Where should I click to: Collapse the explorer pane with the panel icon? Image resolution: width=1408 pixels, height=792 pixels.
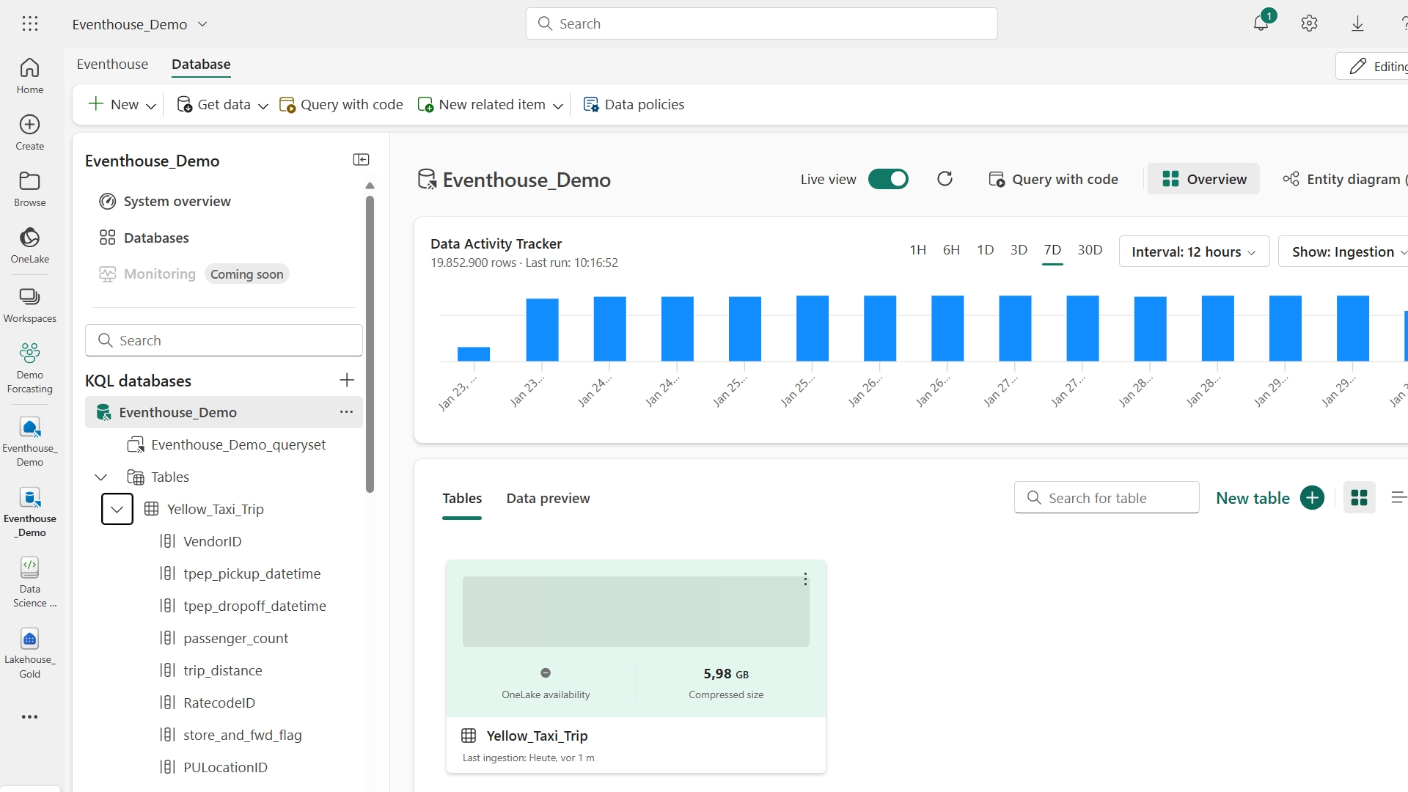361,160
